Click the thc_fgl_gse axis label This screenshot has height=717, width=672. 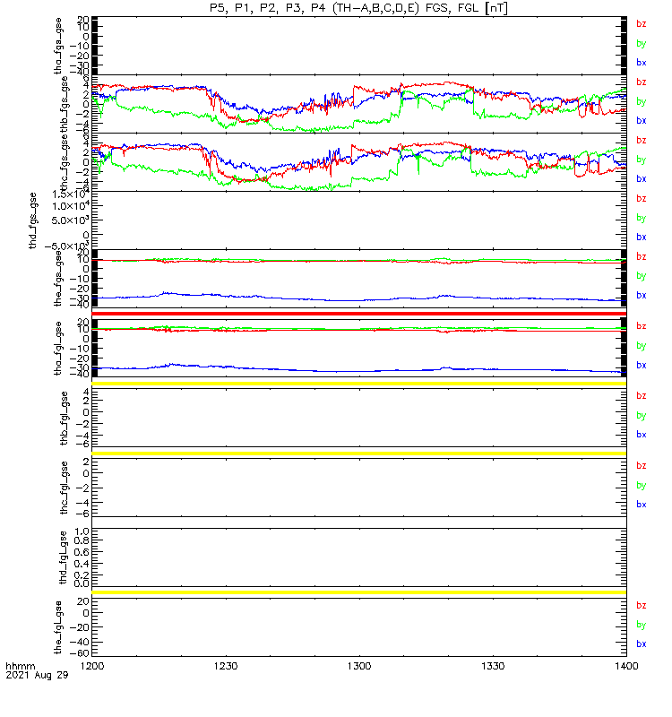click(x=65, y=488)
